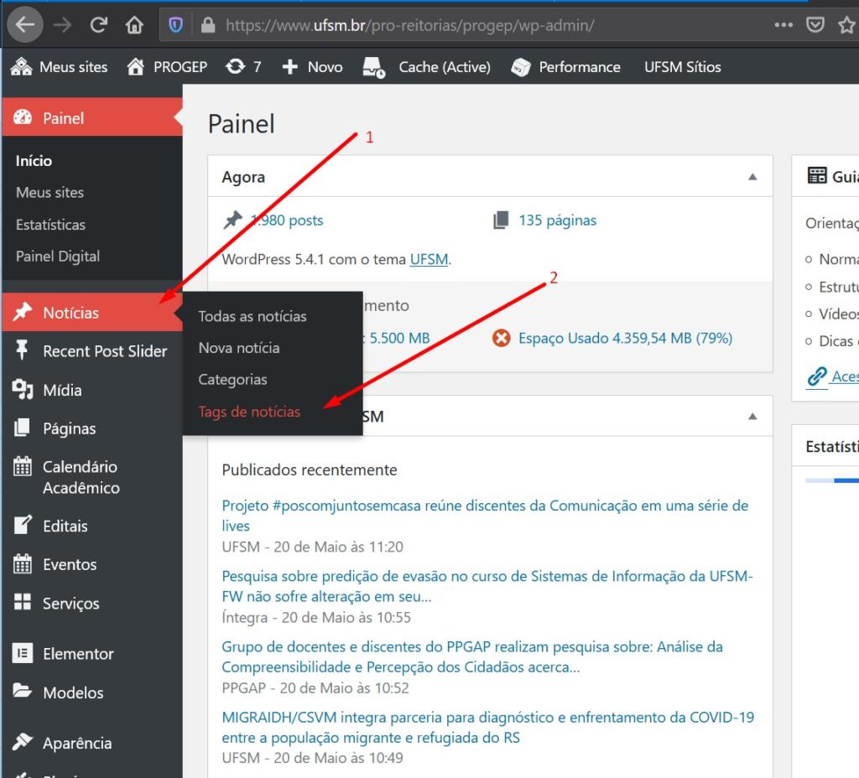Open Editais via its pencil icon
Viewport: 859px width, 778px height.
pos(23,526)
